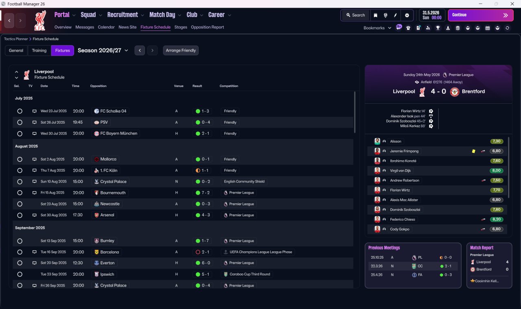Screen dimensions: 521x309
Task: Click Virgil van Dijk's player portrait icon
Action: pyautogui.click(x=377, y=170)
